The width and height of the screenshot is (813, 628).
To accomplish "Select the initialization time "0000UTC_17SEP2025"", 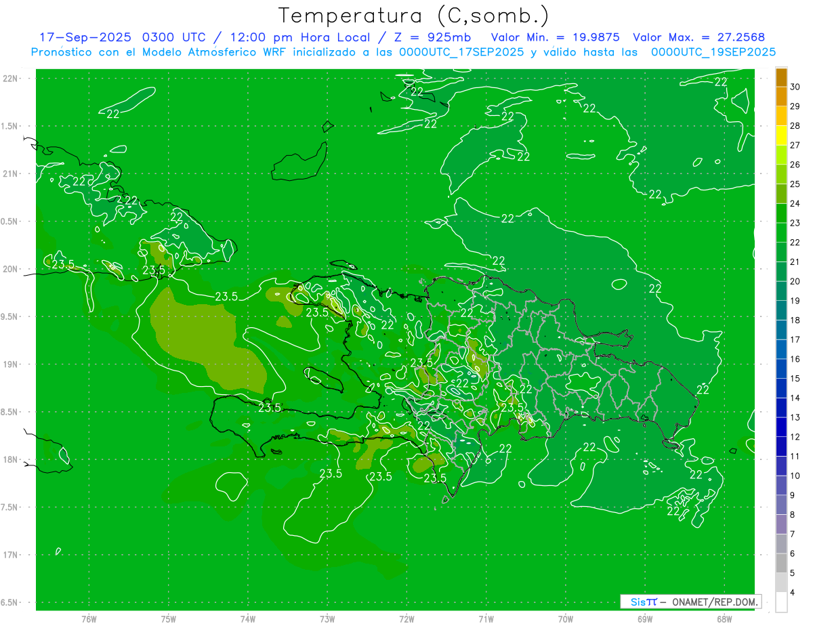I will 461,52.
